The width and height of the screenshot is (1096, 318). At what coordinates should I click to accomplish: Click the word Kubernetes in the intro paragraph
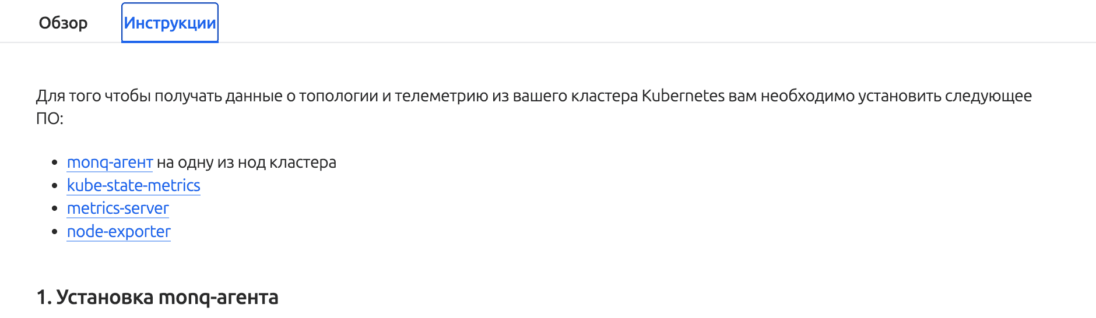683,96
